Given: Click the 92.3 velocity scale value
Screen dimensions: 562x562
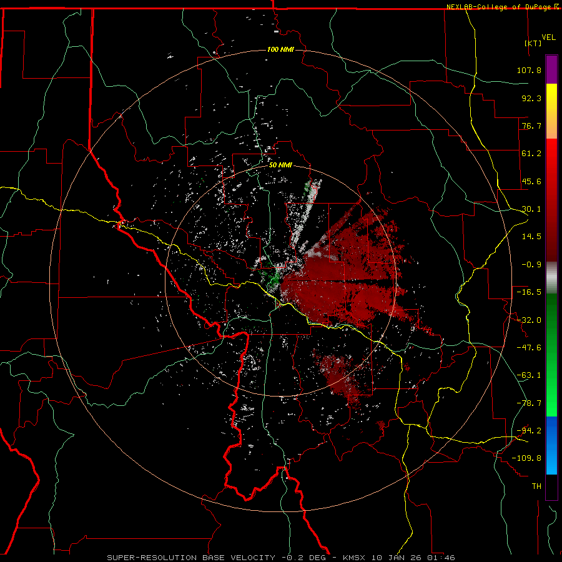Looking at the screenshot, I should (531, 98).
